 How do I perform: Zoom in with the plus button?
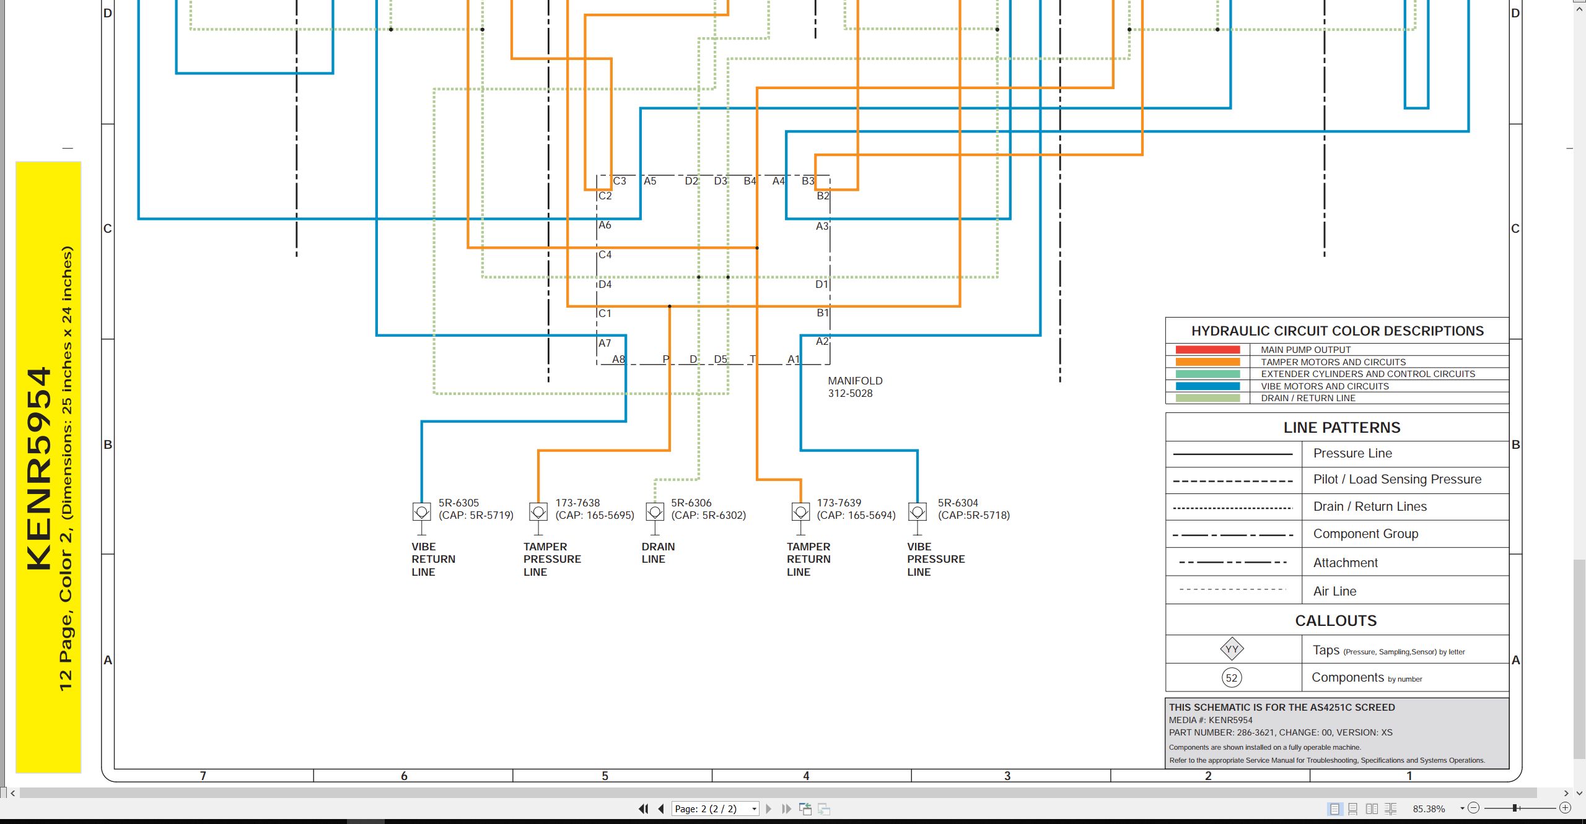pos(1565,808)
